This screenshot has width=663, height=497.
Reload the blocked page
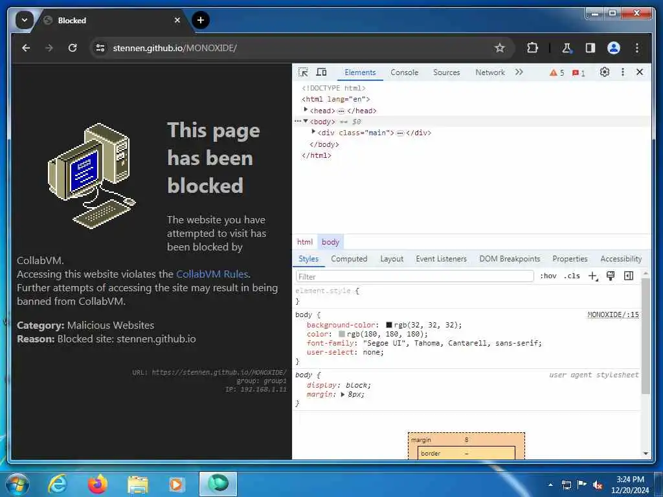point(73,48)
